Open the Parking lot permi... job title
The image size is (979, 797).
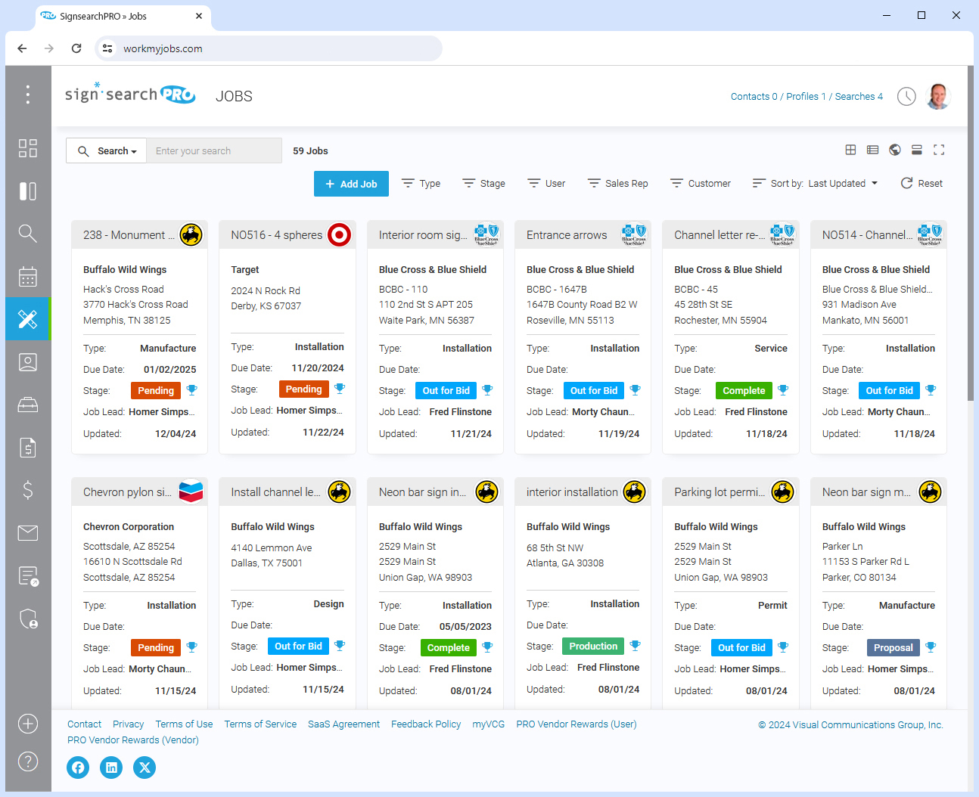(719, 492)
